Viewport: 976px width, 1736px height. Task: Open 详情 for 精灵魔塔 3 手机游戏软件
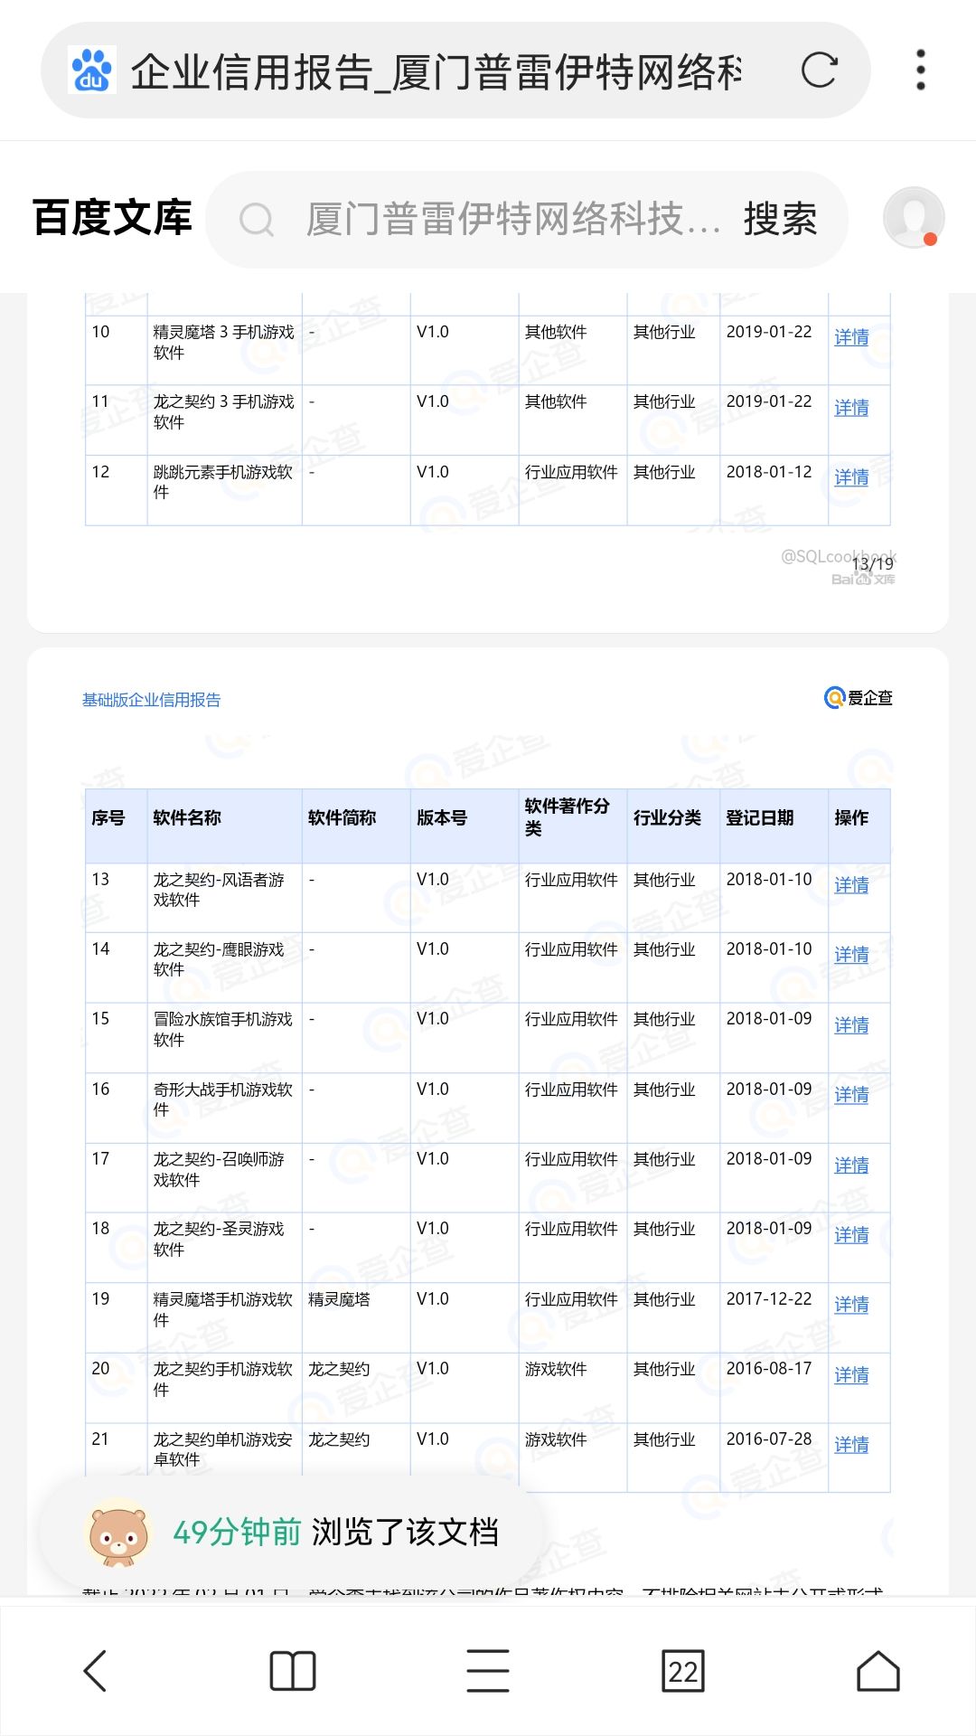click(851, 338)
